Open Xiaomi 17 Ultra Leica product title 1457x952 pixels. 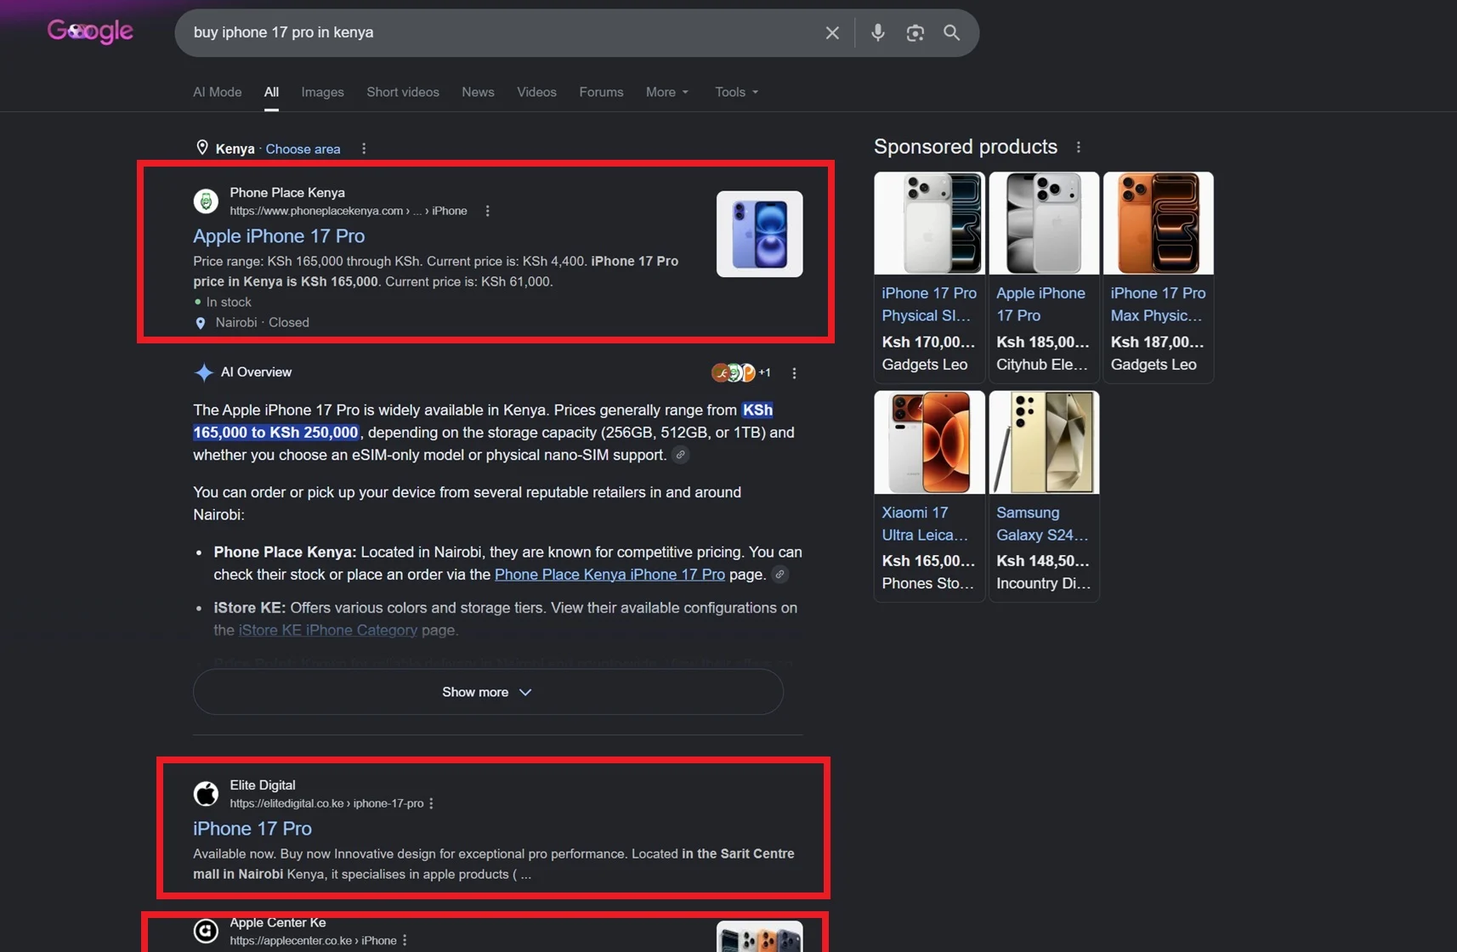tap(925, 524)
